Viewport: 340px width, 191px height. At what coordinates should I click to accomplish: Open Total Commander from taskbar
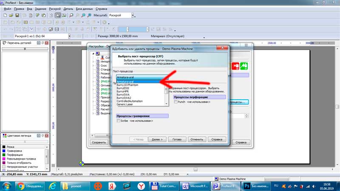[164, 186]
